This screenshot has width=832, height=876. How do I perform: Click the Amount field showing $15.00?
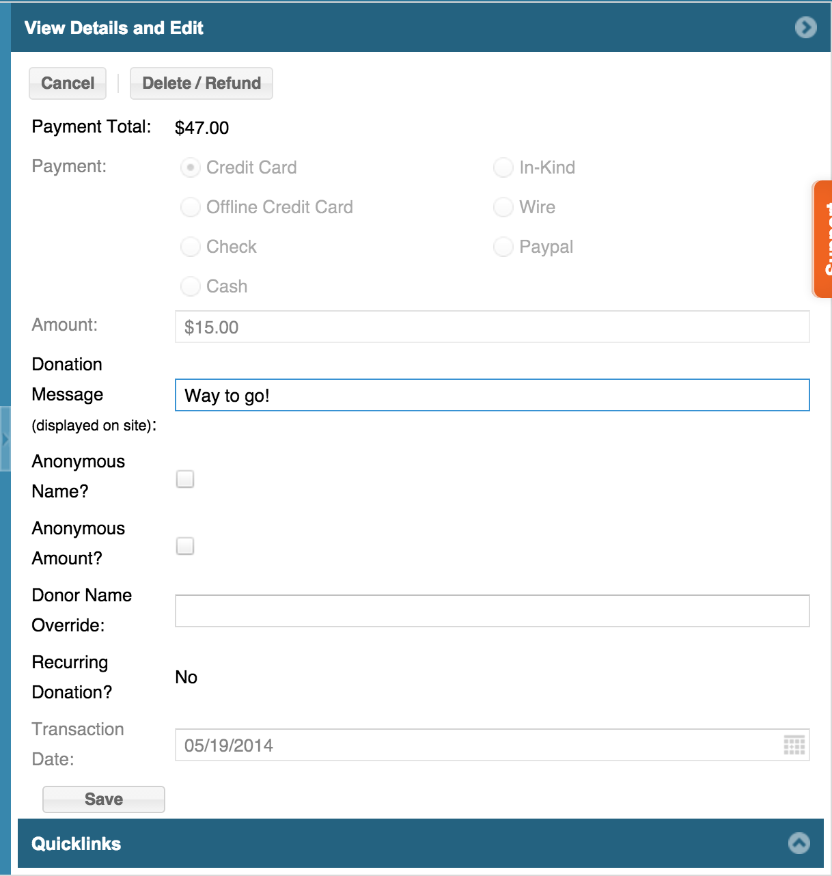[493, 327]
